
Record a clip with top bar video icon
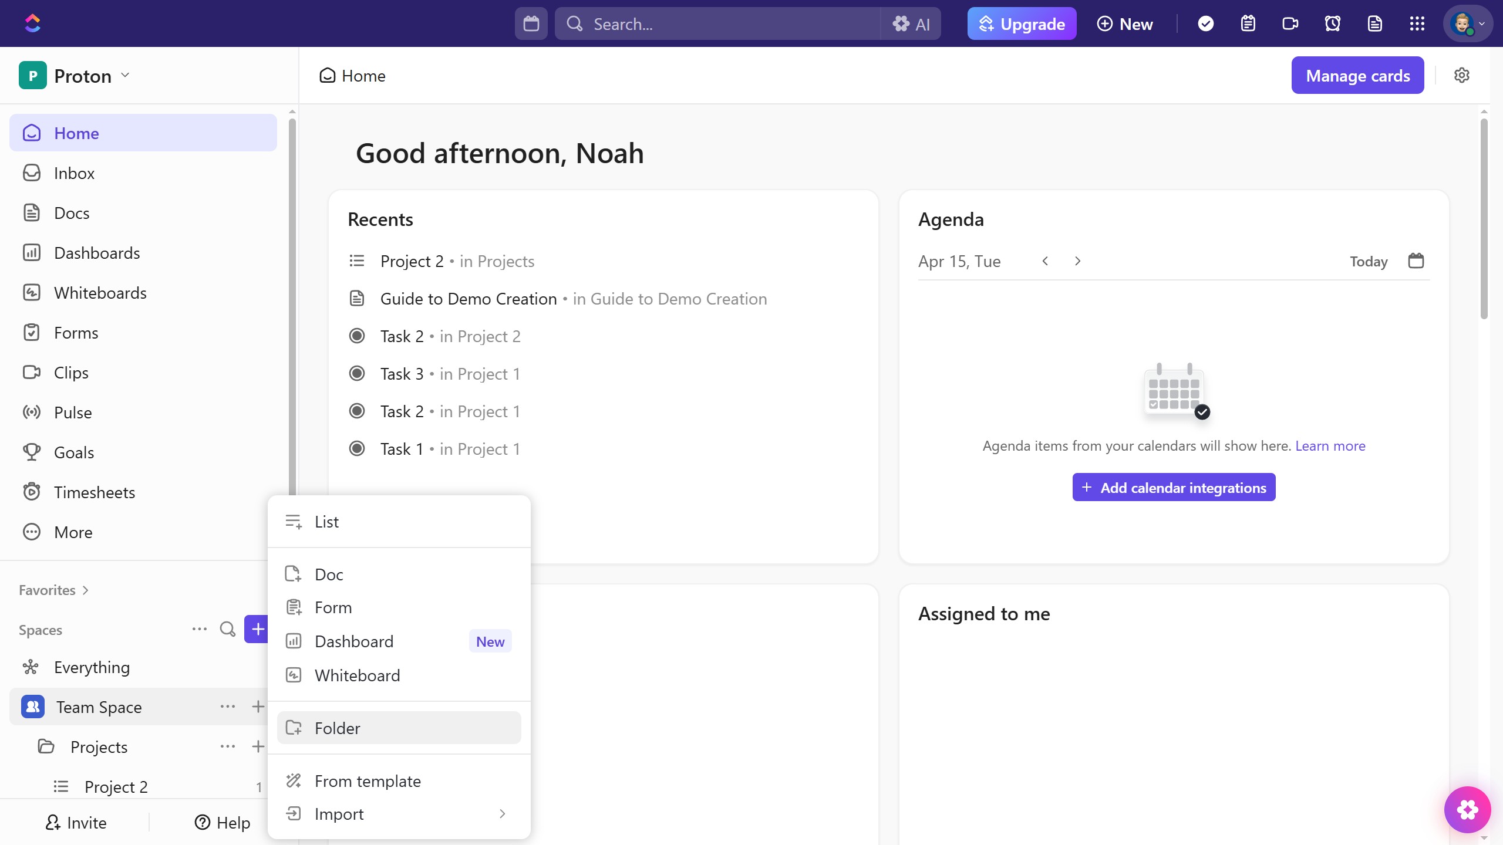(1290, 23)
